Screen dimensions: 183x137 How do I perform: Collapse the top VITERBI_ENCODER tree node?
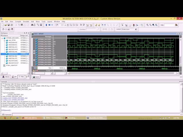[x=2, y=38]
